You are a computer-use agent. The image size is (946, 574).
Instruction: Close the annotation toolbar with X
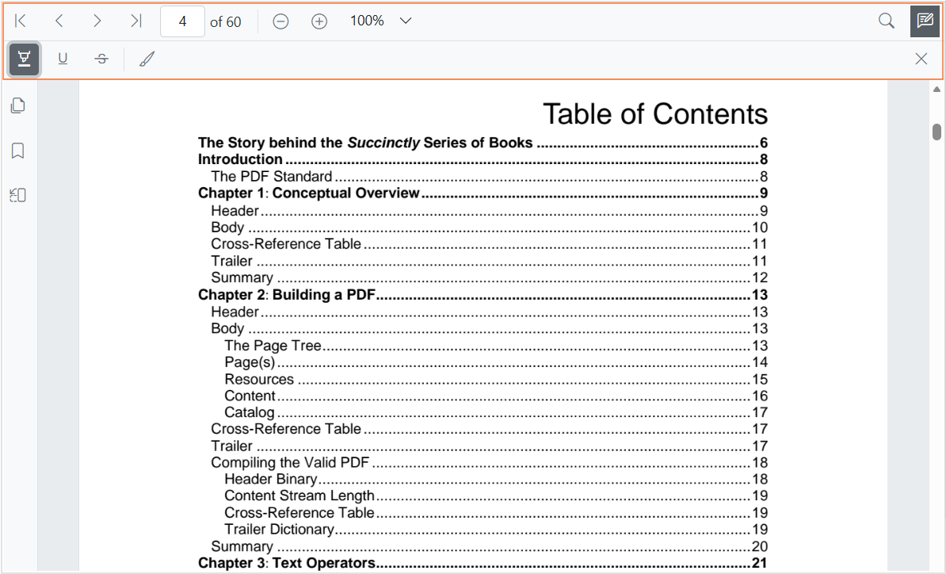(x=921, y=59)
